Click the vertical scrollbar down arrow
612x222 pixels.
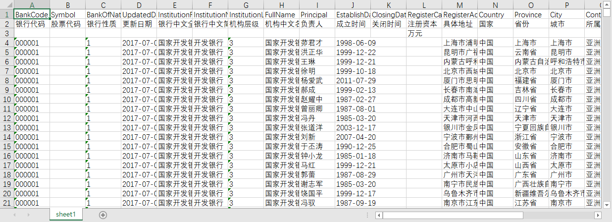click(607, 204)
